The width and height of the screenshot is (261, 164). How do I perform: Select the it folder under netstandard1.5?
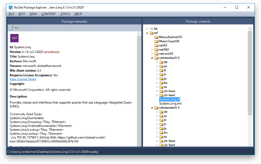[x=165, y=124]
